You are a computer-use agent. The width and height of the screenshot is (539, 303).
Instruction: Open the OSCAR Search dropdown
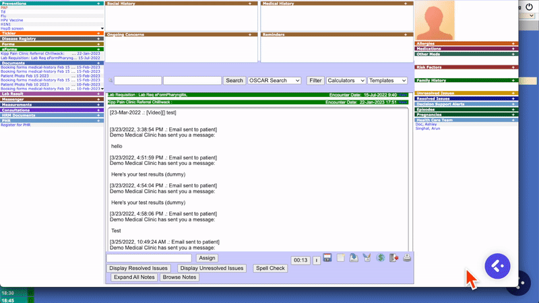click(x=274, y=80)
